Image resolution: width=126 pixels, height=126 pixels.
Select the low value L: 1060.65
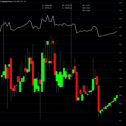[67, 8]
